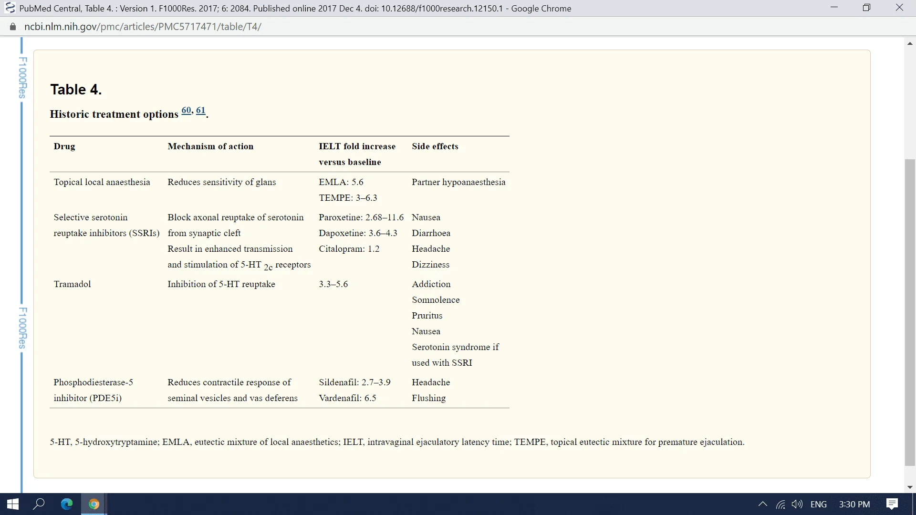Click 'Partner hypoanaesthesia' cell
The height and width of the screenshot is (515, 916).
[x=458, y=182]
